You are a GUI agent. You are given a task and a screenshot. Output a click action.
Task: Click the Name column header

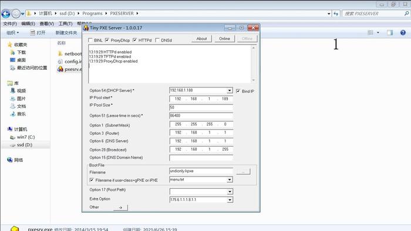[61, 43]
